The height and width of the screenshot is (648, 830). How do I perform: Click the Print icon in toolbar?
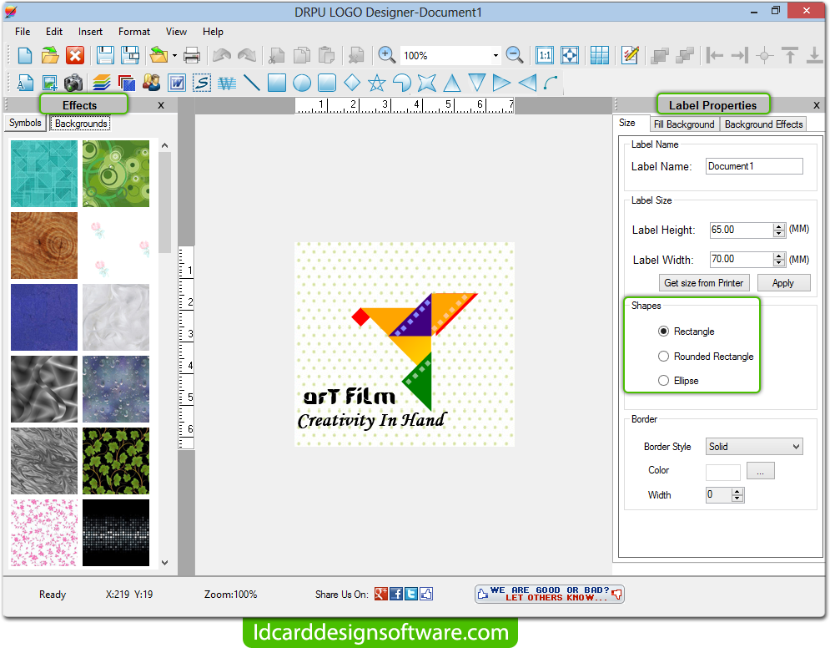pyautogui.click(x=192, y=56)
